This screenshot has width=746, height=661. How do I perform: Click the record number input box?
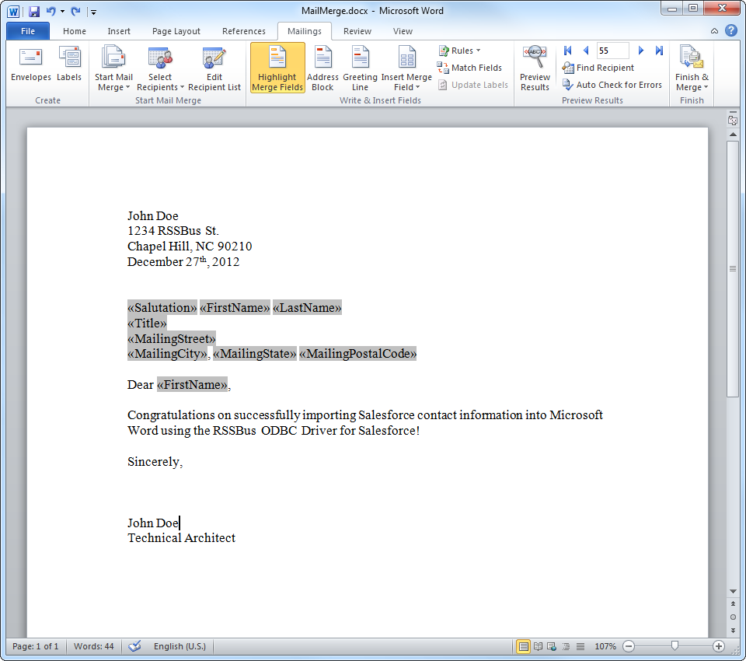[x=612, y=51]
